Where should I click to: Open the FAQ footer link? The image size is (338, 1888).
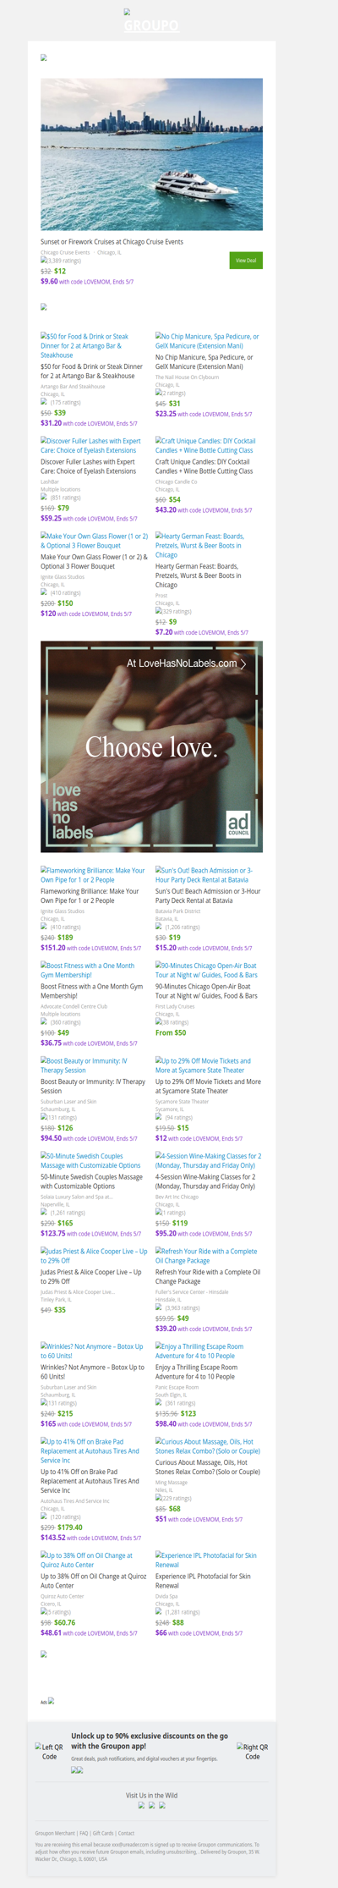click(x=84, y=1833)
